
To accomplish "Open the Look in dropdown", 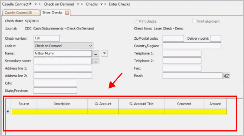I will [63, 46].
